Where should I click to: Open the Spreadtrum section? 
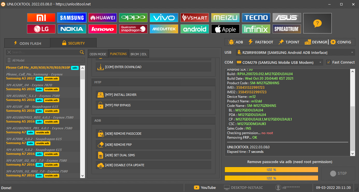tap(287, 29)
